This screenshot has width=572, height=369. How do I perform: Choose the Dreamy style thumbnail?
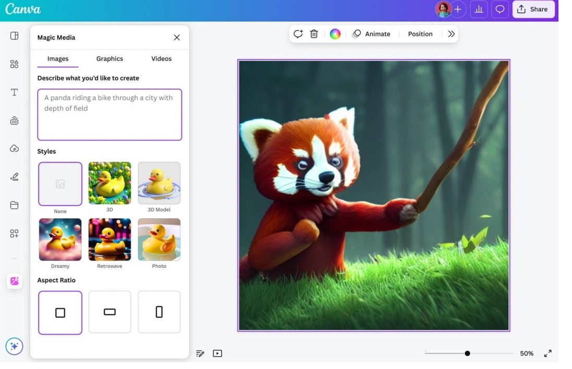click(x=60, y=240)
